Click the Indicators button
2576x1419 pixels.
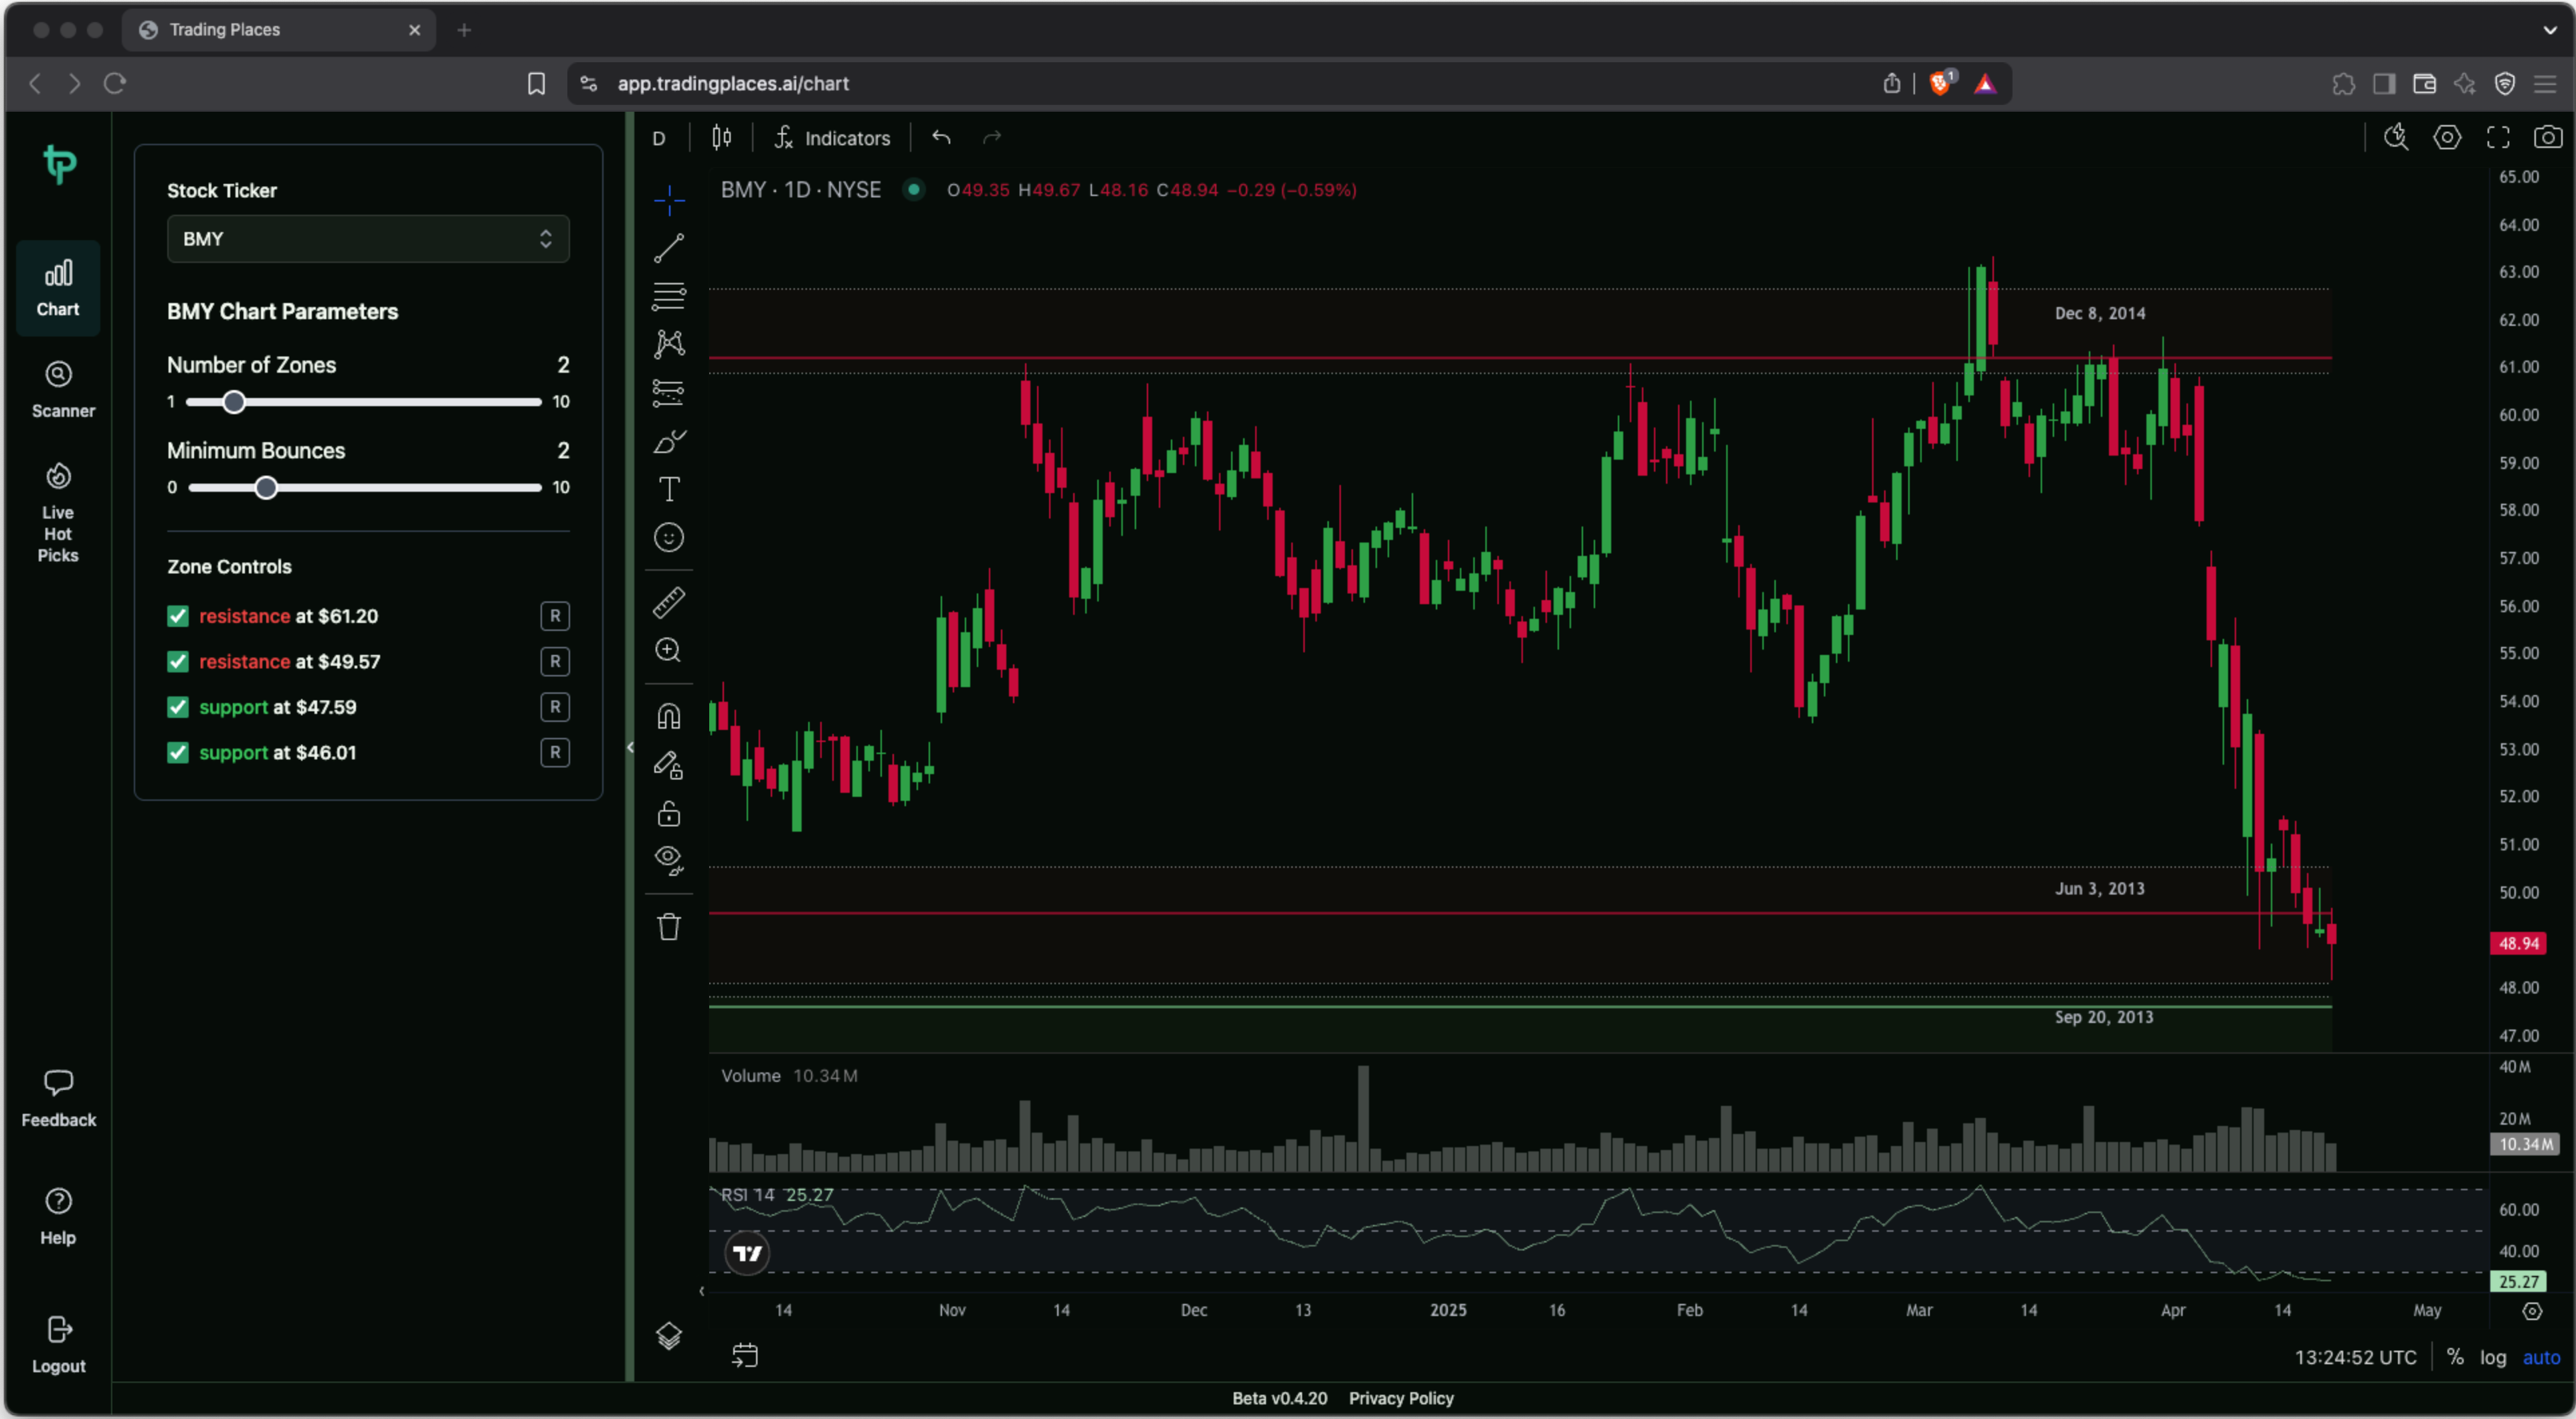pyautogui.click(x=832, y=138)
